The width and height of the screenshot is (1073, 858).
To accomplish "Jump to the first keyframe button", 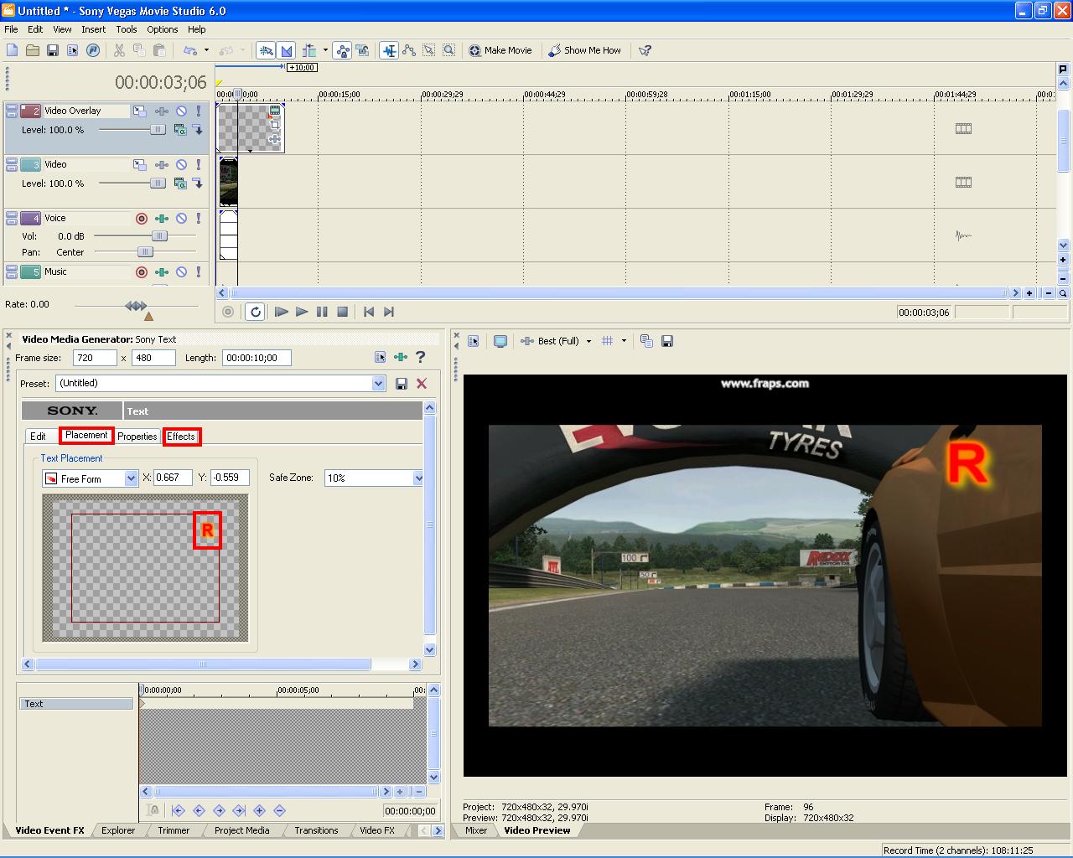I will tap(178, 810).
